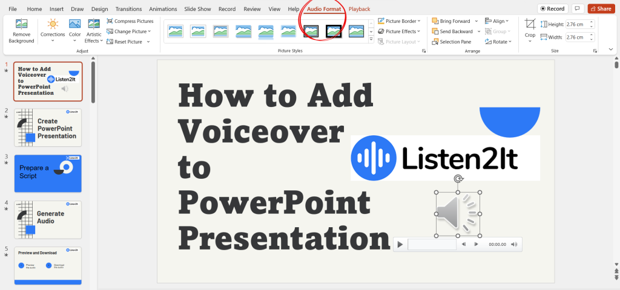Click the Review tab
The width and height of the screenshot is (620, 290).
pos(252,9)
